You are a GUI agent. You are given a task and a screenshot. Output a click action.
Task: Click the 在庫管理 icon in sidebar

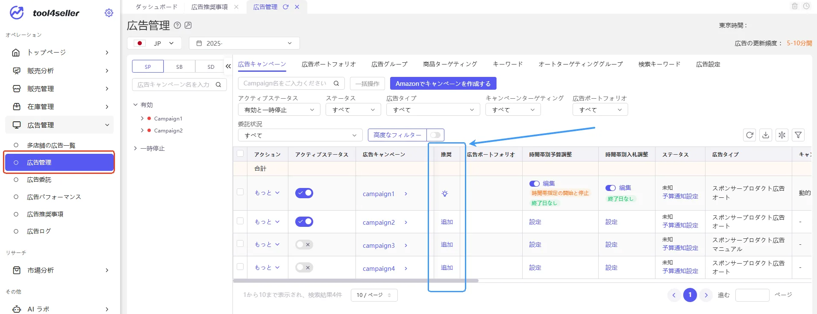(17, 106)
